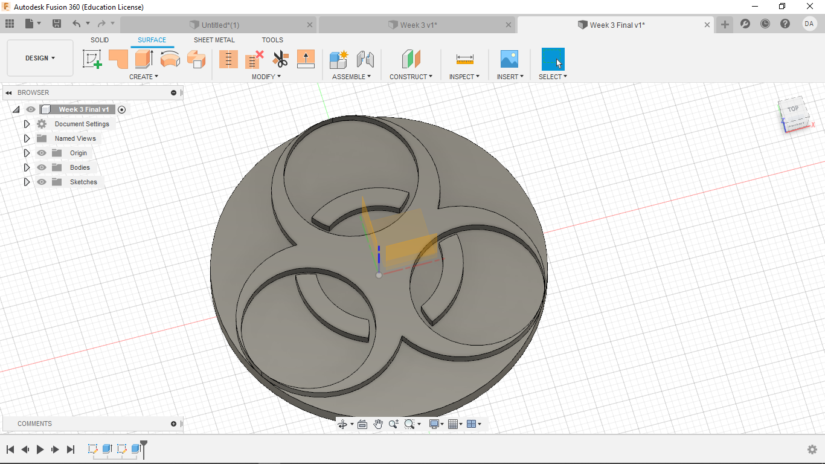The height and width of the screenshot is (464, 825).
Task: Open the DA user account menu
Action: click(x=809, y=24)
